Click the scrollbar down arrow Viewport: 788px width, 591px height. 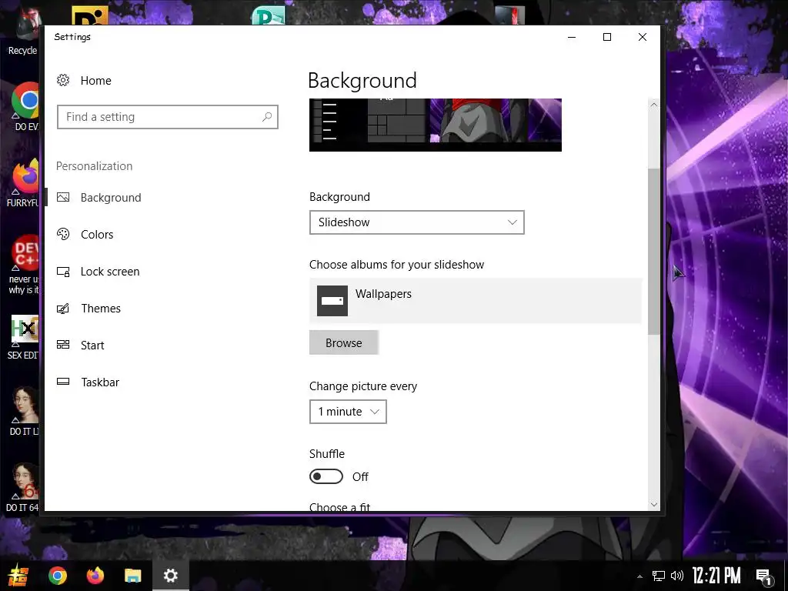tap(653, 504)
